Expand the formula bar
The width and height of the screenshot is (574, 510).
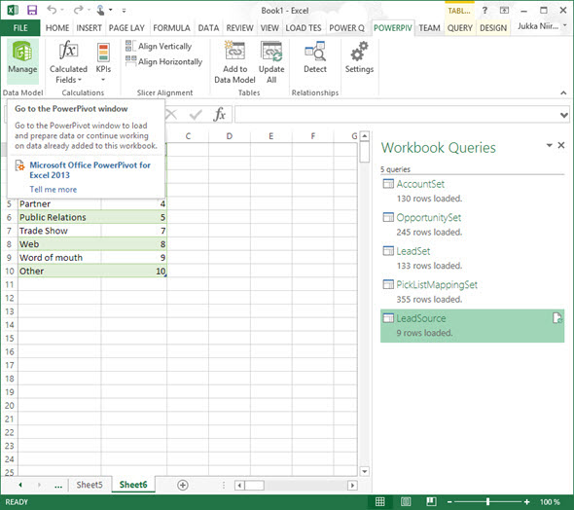(564, 115)
